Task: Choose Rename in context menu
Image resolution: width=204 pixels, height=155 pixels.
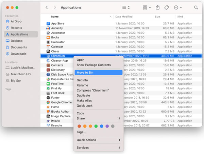Action: click(99, 85)
